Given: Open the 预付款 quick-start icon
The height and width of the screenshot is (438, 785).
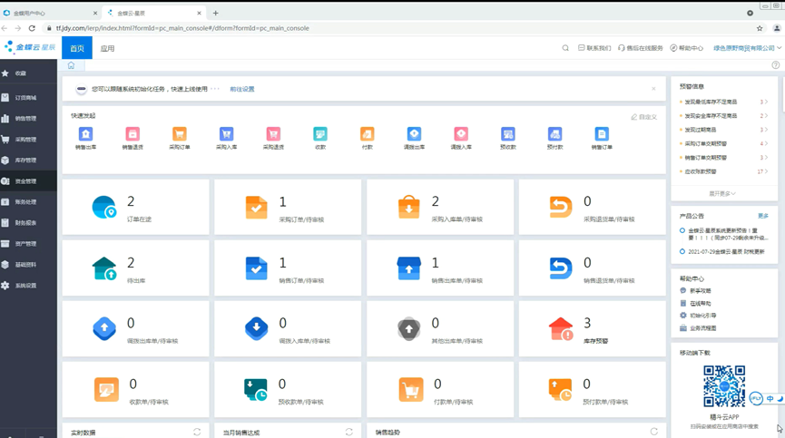Looking at the screenshot, I should click(554, 134).
